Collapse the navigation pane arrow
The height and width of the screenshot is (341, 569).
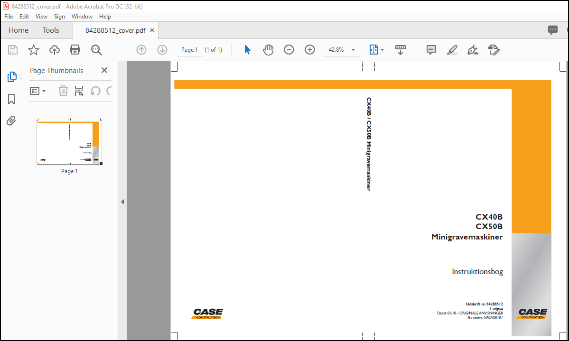pyautogui.click(x=122, y=202)
